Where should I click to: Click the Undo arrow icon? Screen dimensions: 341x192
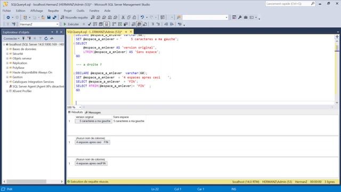pos(142,18)
